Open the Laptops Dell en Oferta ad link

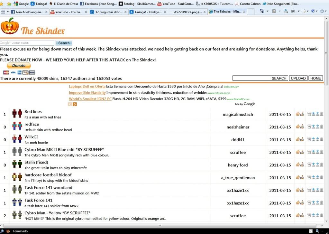pos(87,86)
